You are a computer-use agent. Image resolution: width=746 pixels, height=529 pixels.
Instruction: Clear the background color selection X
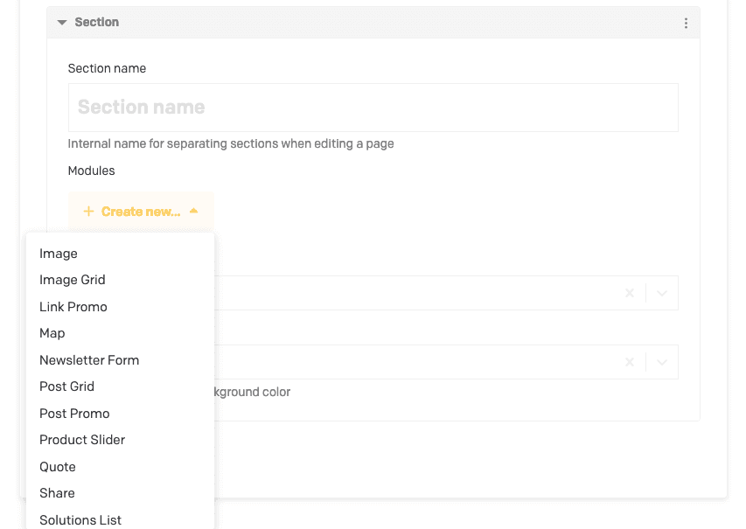coord(630,362)
